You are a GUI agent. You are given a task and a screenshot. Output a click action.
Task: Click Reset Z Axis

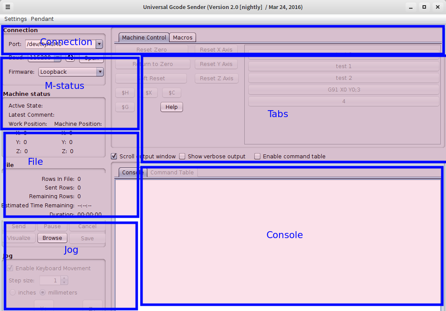tap(216, 79)
